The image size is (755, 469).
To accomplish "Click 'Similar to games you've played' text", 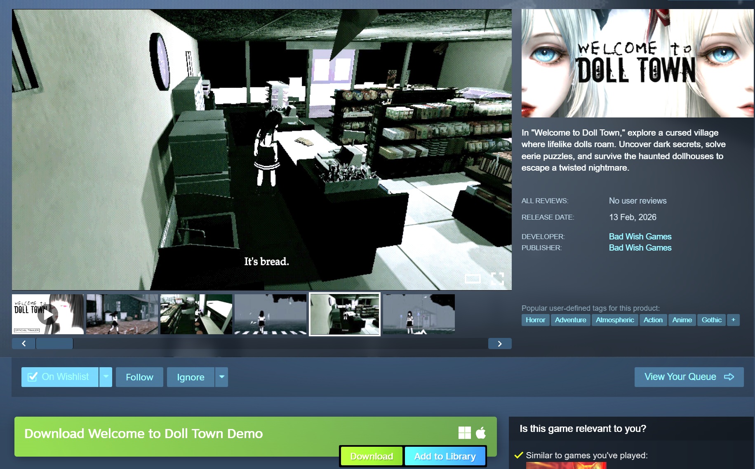I will (587, 455).
